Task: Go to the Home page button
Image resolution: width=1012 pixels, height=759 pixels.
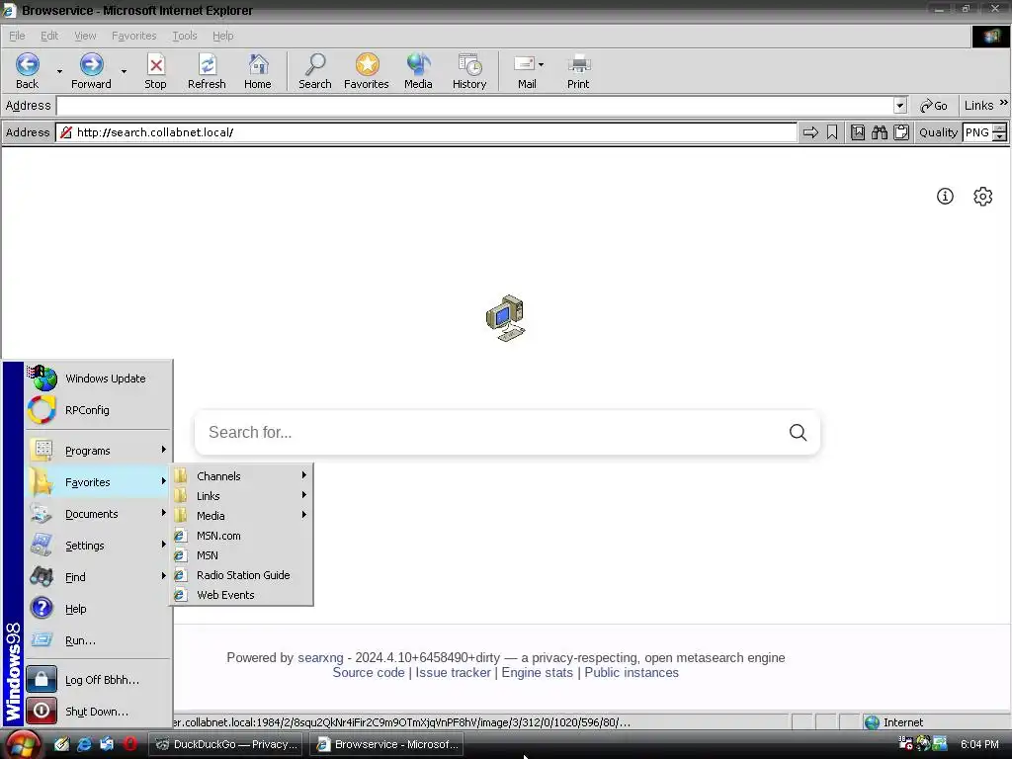Action: 258,71
